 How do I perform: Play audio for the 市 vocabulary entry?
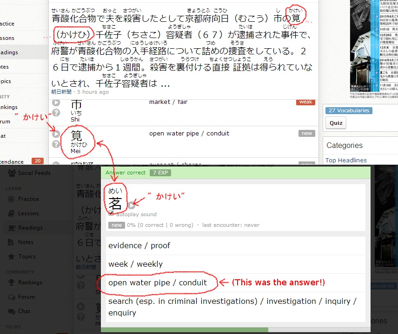(x=56, y=103)
